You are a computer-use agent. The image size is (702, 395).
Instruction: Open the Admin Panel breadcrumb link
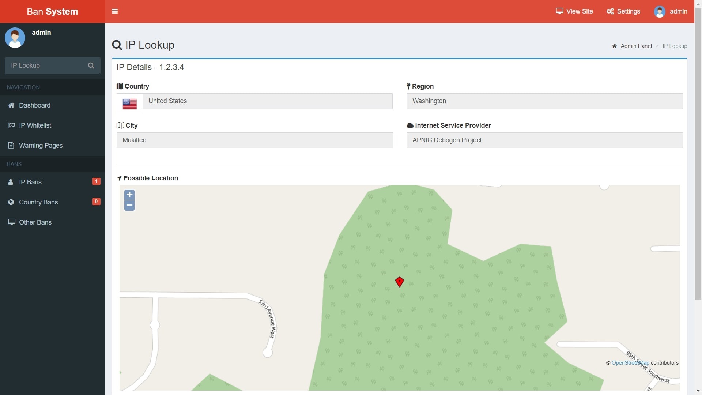(x=636, y=46)
